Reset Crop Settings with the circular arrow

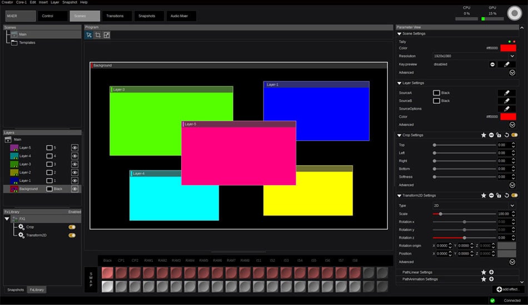click(506, 135)
